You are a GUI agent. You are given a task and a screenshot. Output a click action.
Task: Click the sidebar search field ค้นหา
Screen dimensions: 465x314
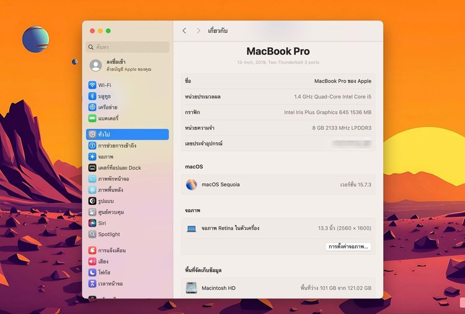pyautogui.click(x=128, y=47)
